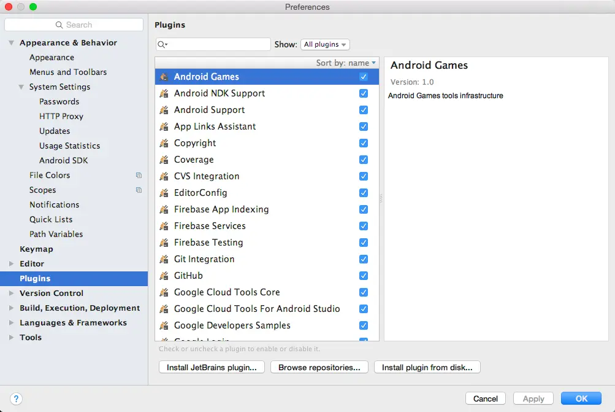Disable the CVS Integration checkbox
Screen dimensions: 615x412
(364, 176)
